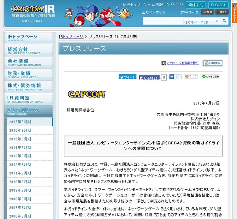Click the print this page button
Screen dimensions: 237x219
[213, 63]
